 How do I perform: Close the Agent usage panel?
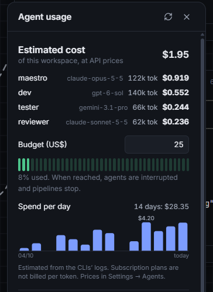coord(187,17)
